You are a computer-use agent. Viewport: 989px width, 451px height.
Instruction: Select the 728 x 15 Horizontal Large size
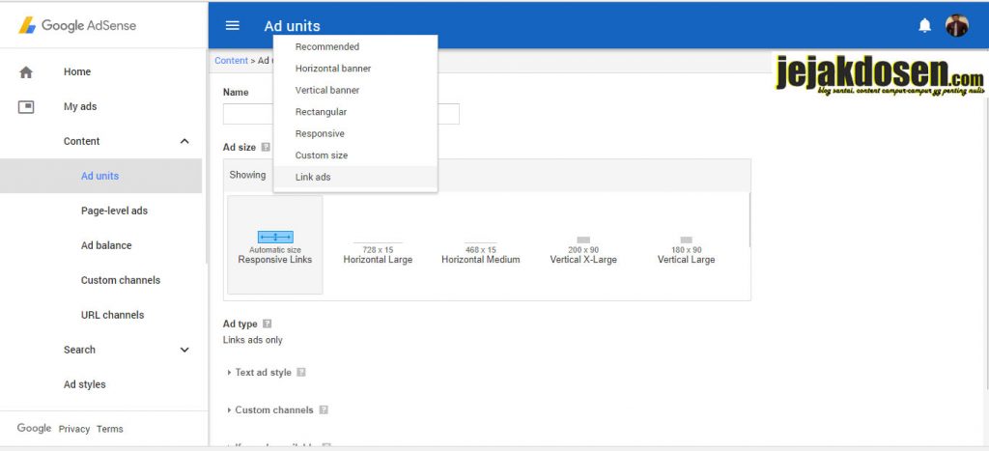[x=378, y=254]
